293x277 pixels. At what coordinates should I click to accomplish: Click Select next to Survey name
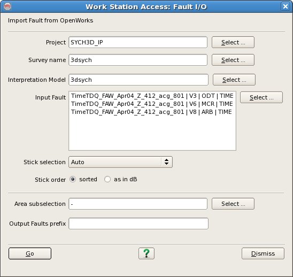[x=233, y=60]
